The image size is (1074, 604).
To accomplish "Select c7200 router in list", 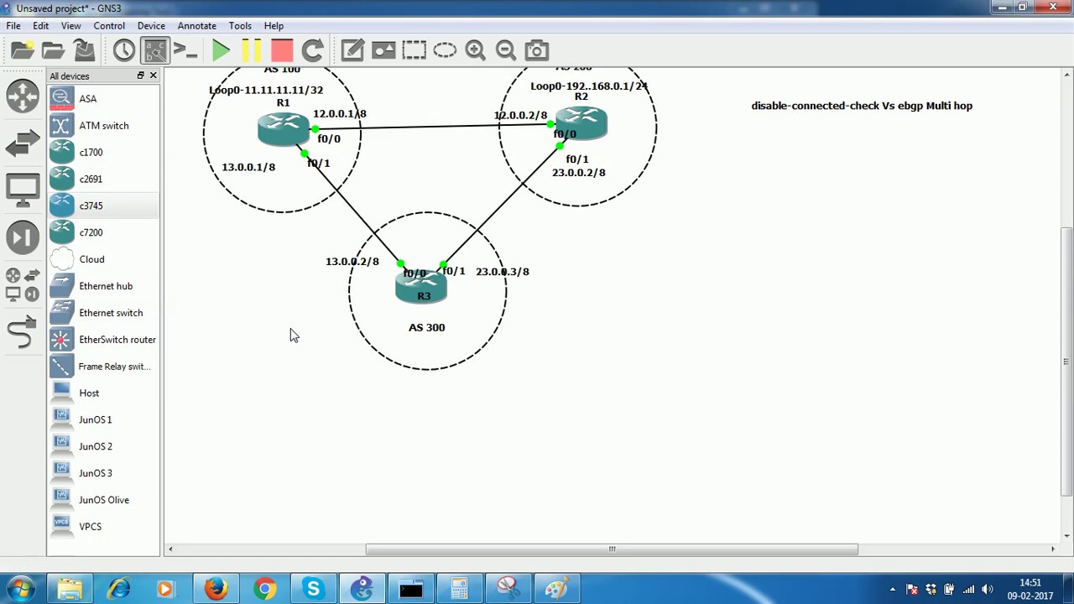I will (103, 232).
